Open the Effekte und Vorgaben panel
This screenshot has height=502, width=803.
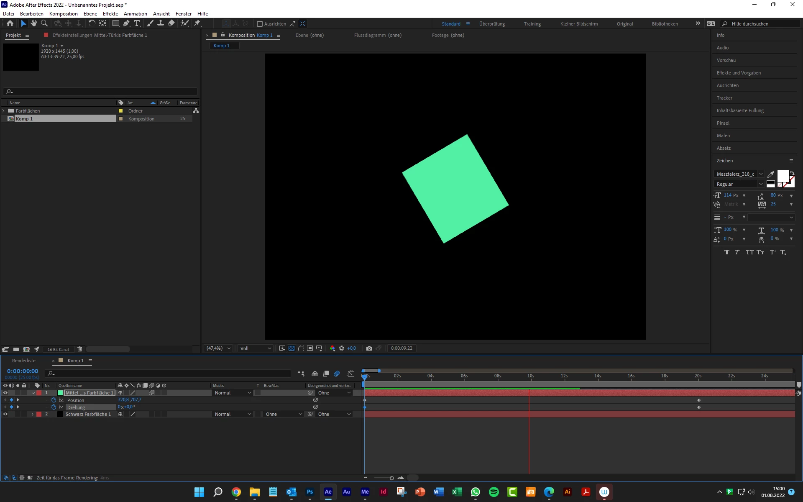click(x=739, y=73)
